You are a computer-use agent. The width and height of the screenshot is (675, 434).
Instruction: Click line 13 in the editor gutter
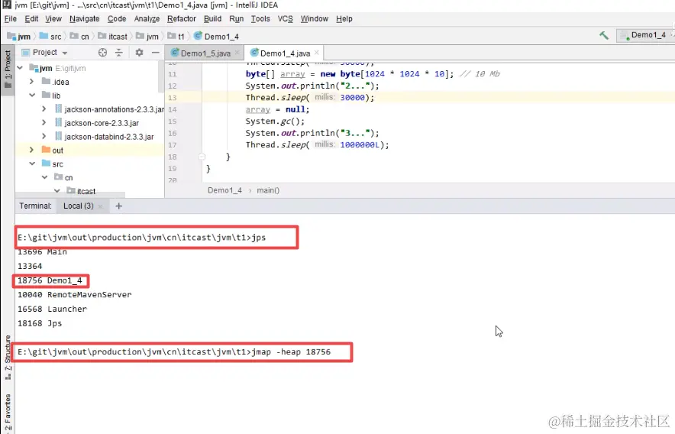173,98
